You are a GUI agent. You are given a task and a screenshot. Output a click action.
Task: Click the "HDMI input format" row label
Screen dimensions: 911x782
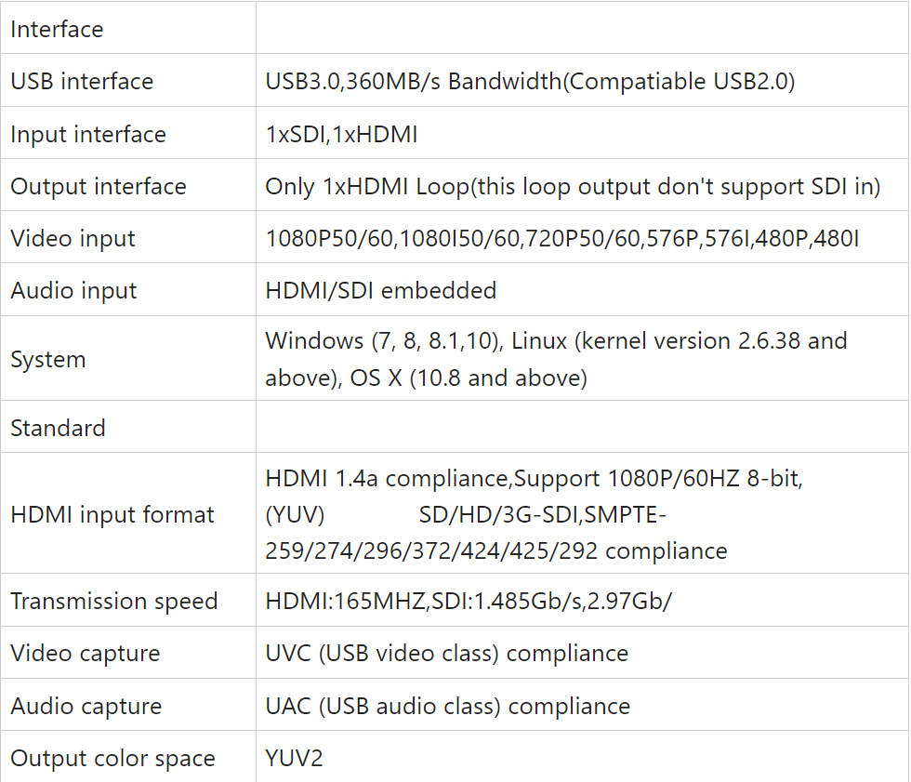[x=112, y=514]
